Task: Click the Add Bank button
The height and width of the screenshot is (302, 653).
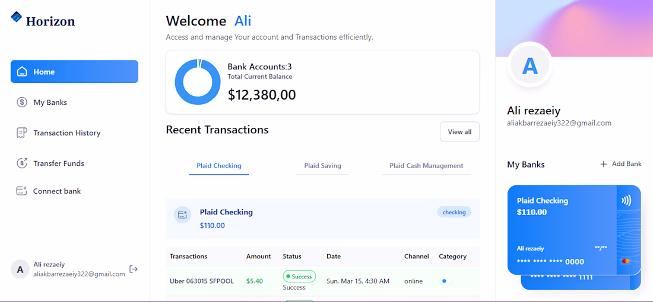Action: click(621, 164)
